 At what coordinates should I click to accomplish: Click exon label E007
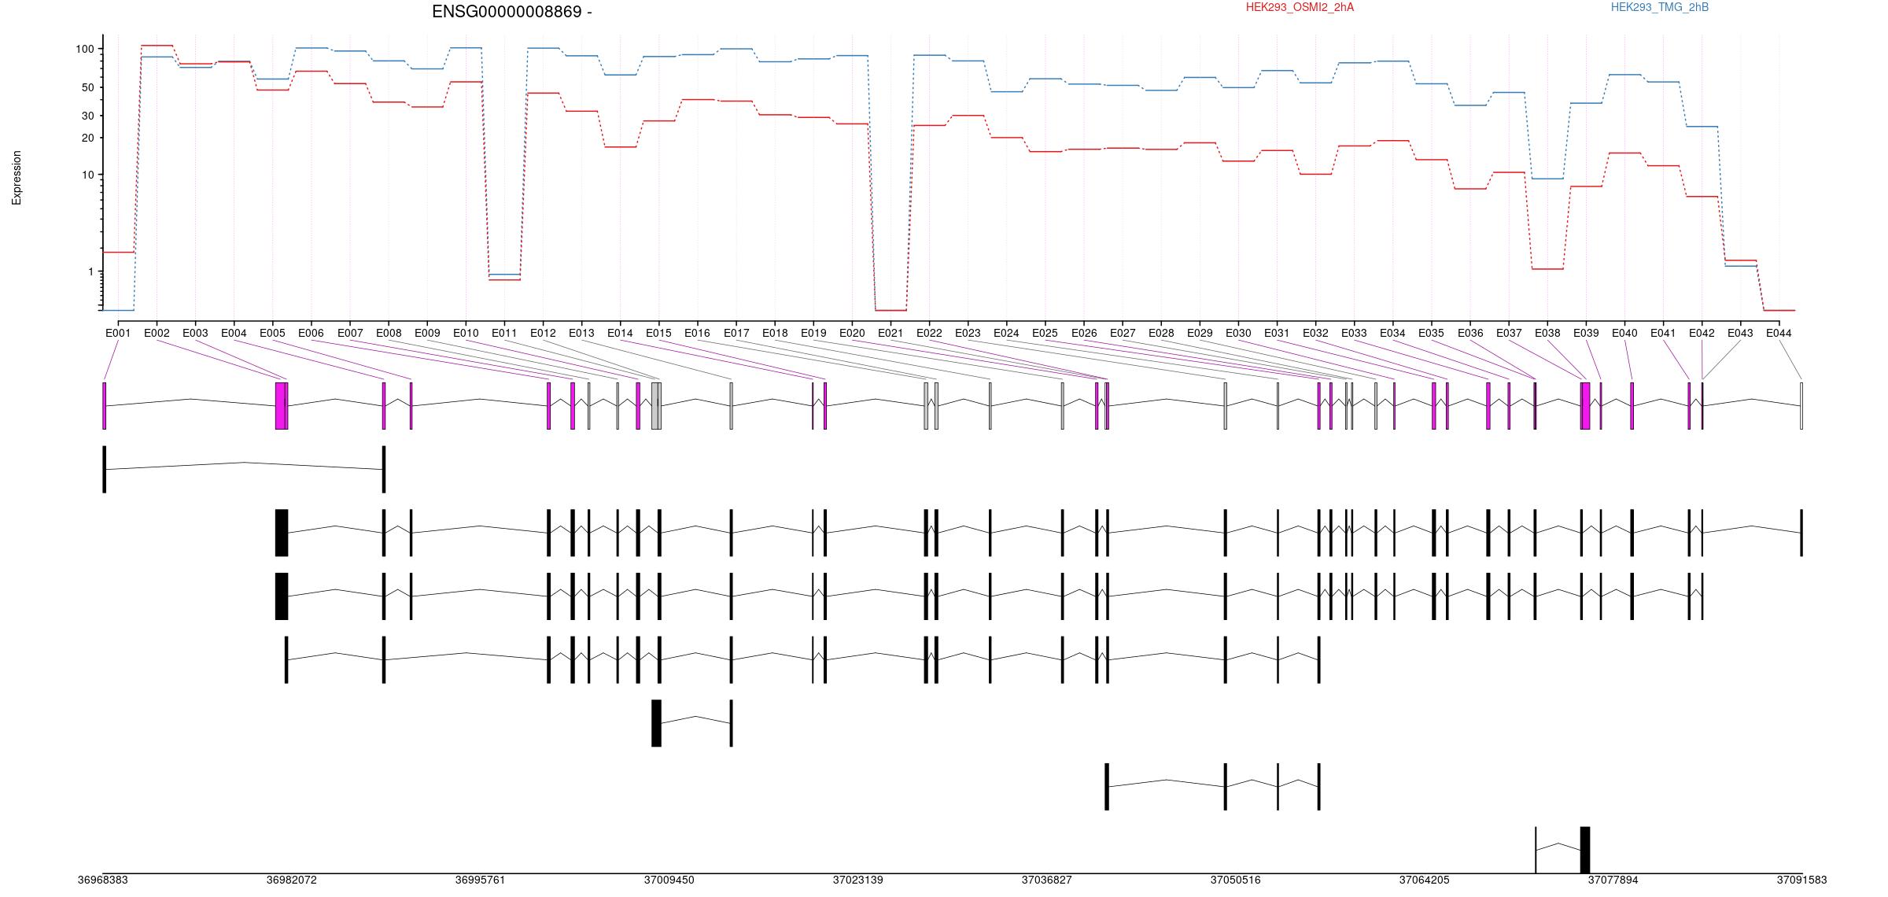pos(350,333)
